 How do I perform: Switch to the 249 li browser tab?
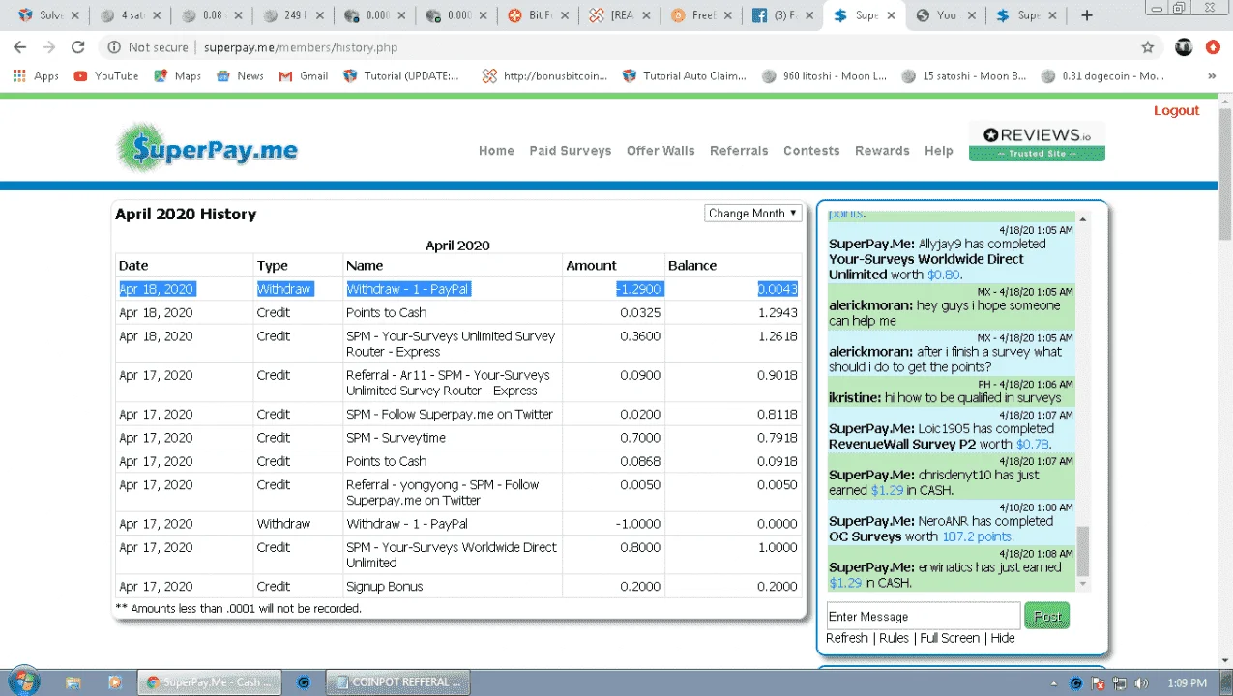pos(293,15)
